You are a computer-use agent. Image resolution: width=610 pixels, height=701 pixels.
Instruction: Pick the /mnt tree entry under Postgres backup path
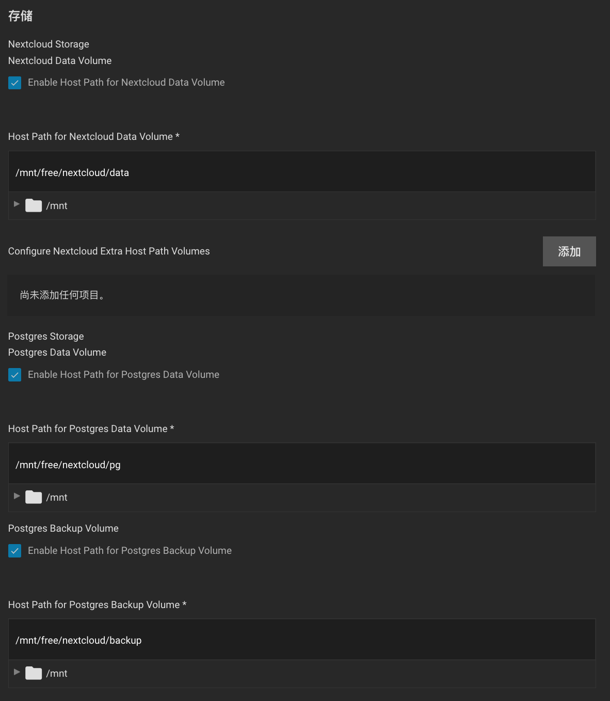click(x=57, y=674)
